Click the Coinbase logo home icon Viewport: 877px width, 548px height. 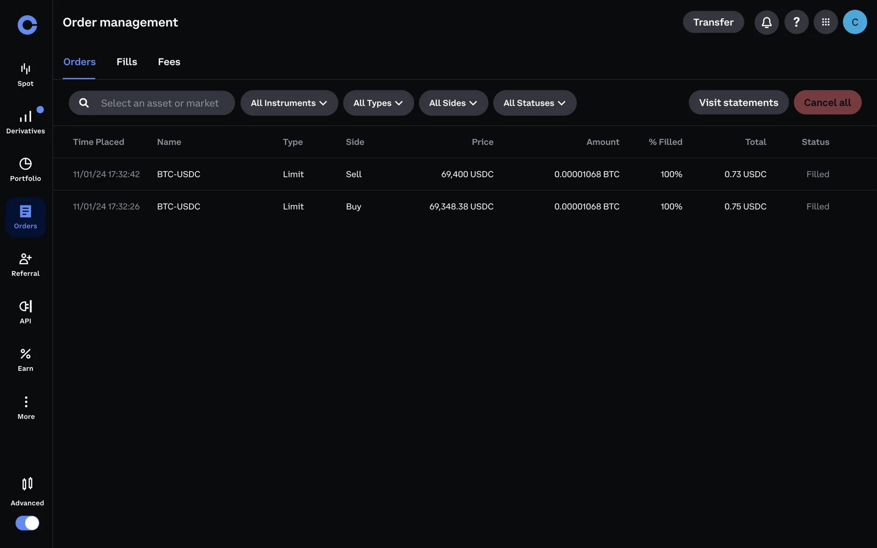[27, 25]
